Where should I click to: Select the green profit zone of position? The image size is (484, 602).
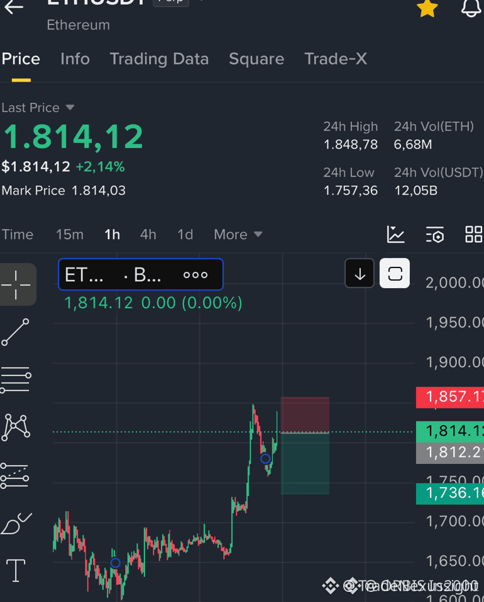tap(305, 463)
